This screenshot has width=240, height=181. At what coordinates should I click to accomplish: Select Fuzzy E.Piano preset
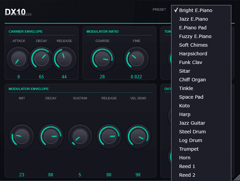tap(201, 36)
